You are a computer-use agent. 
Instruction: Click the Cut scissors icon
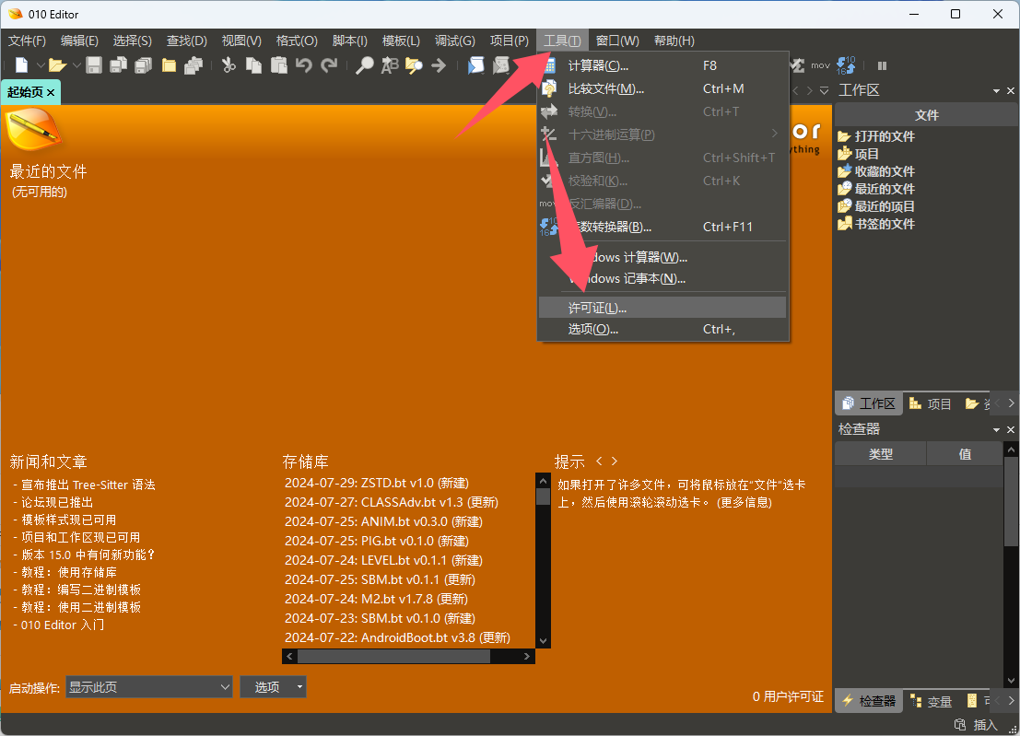[x=229, y=65]
